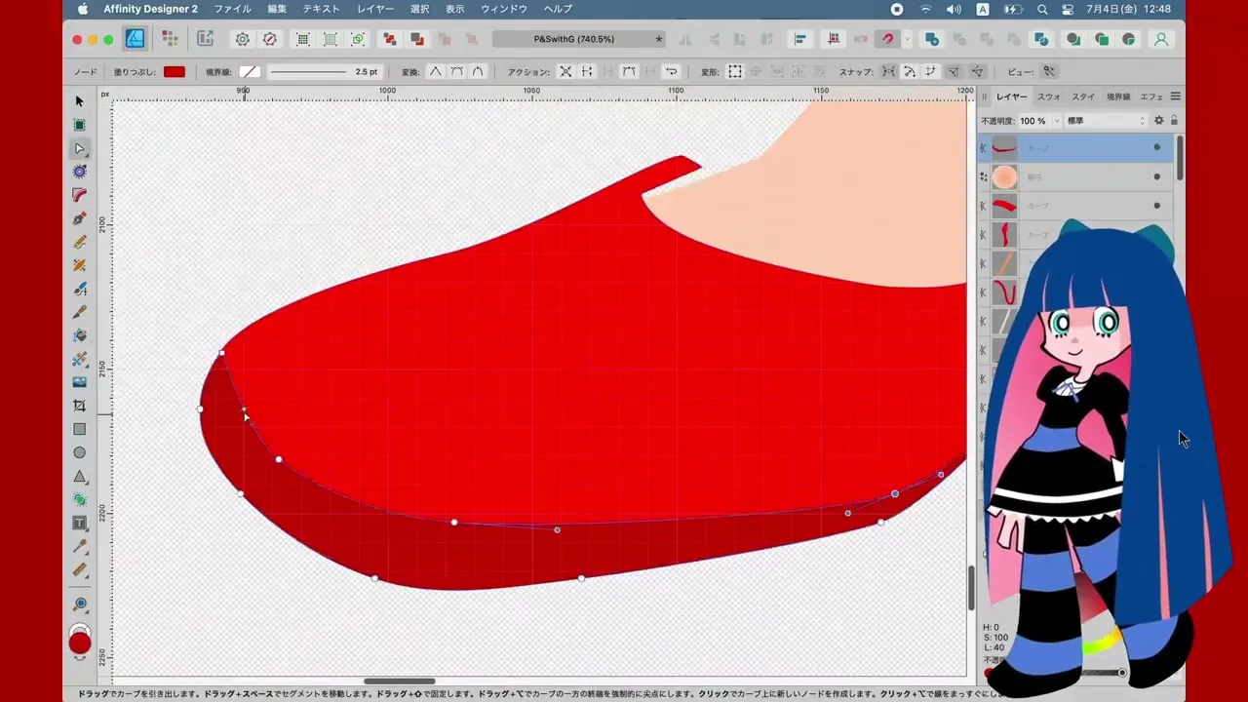The image size is (1248, 702).
Task: Switch to the Pixel Persona
Action: (x=170, y=39)
